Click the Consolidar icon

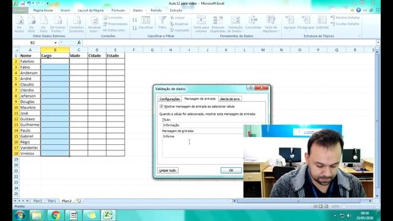point(253,23)
